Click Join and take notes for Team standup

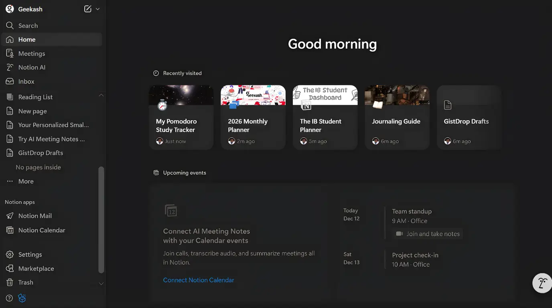click(427, 234)
